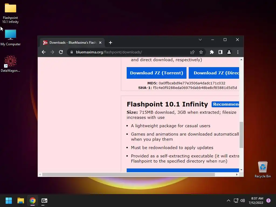The image size is (276, 207).
Task: Open the Chrome profile avatar icon
Action: [229, 52]
